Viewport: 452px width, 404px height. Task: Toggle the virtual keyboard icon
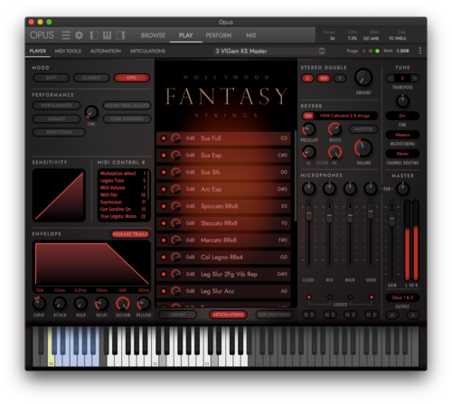(107, 35)
